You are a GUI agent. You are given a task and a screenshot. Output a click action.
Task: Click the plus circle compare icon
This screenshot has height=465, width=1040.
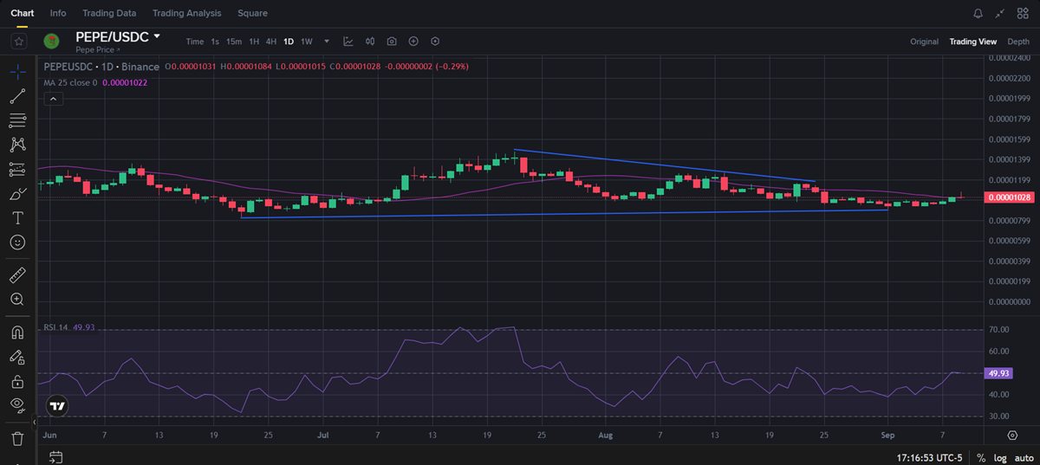click(x=413, y=42)
